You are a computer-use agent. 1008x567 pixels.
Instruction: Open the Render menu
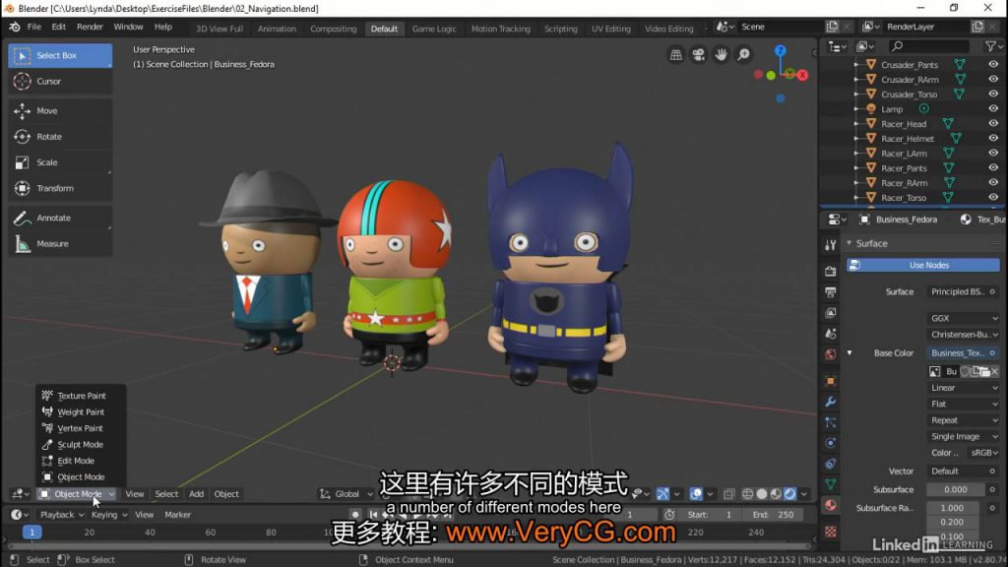point(90,27)
